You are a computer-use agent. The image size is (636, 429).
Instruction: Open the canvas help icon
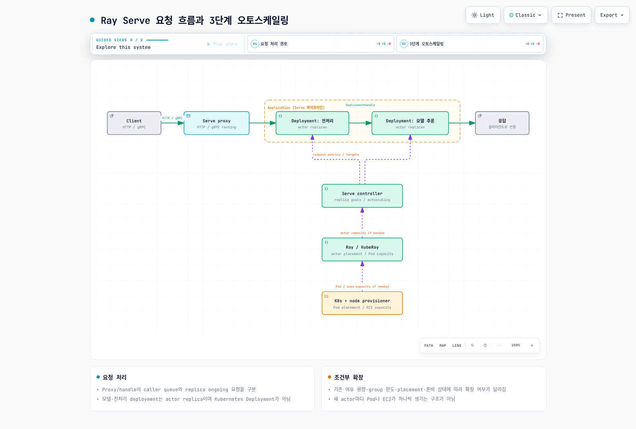pyautogui.click(x=485, y=346)
